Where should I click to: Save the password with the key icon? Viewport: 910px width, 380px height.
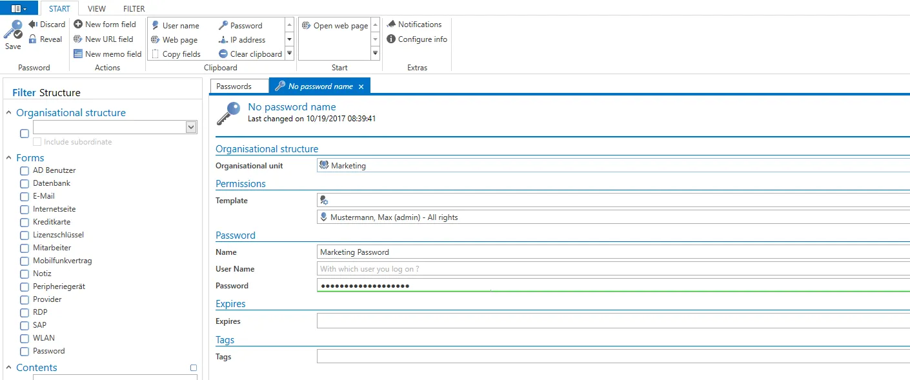point(13,34)
